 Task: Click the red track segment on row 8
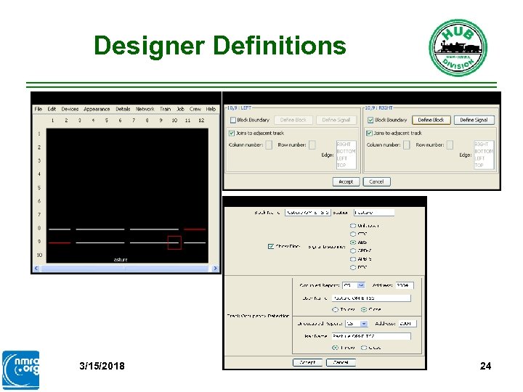tap(195, 229)
